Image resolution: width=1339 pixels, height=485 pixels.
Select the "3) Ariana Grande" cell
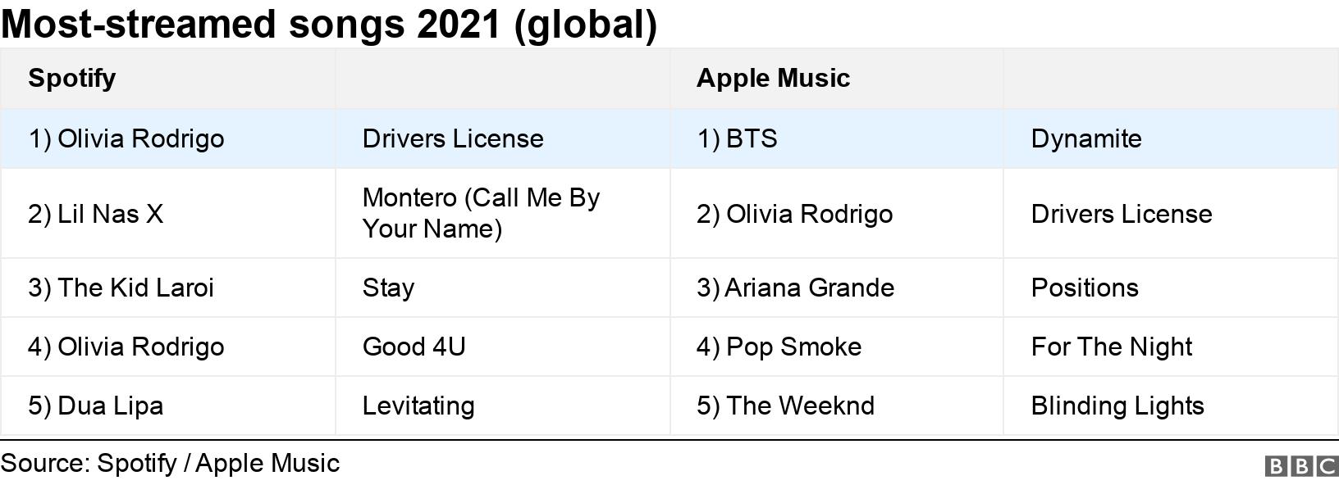[x=795, y=288]
